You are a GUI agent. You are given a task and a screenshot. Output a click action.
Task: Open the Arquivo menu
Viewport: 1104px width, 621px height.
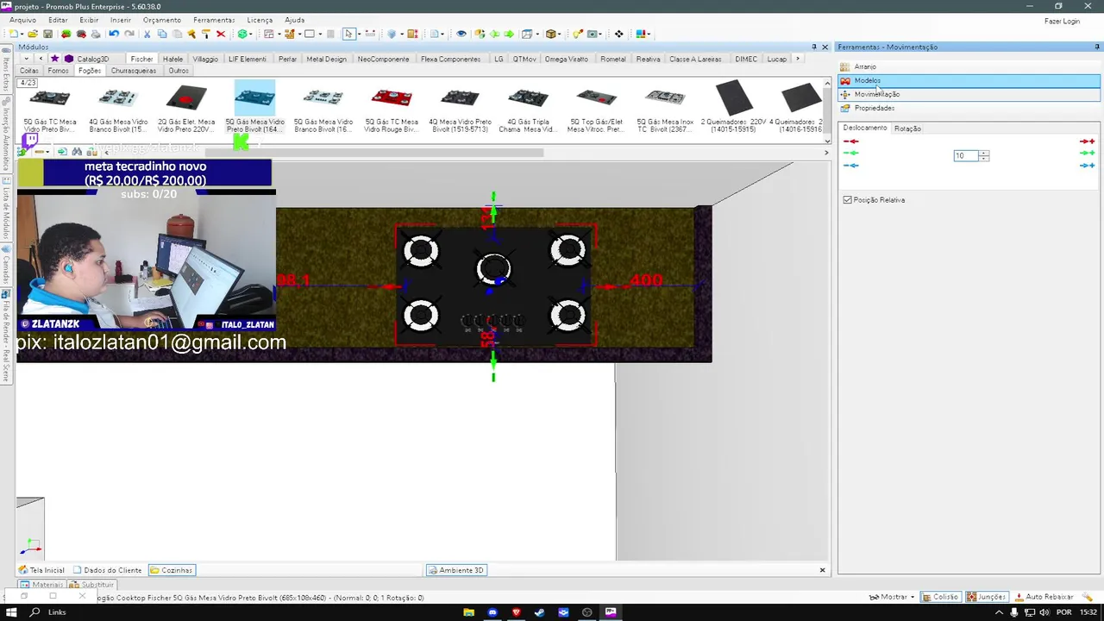22,20
